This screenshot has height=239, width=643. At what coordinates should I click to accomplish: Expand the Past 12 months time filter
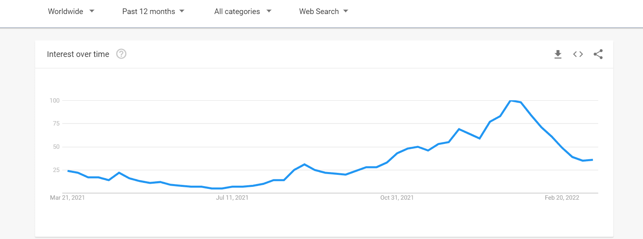tap(153, 12)
